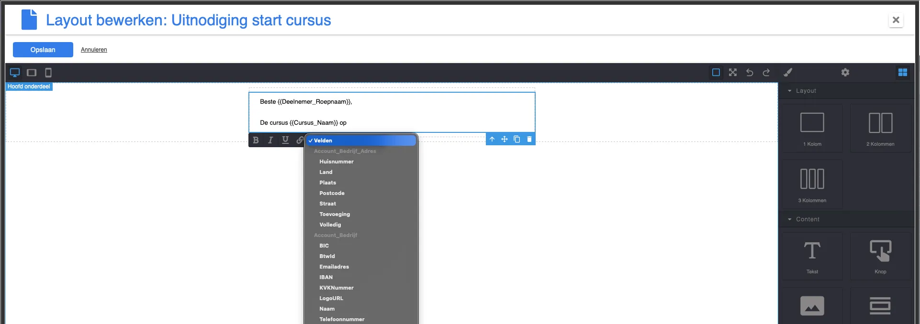Add a 2 Kolommen layout block
The image size is (920, 324).
880,129
